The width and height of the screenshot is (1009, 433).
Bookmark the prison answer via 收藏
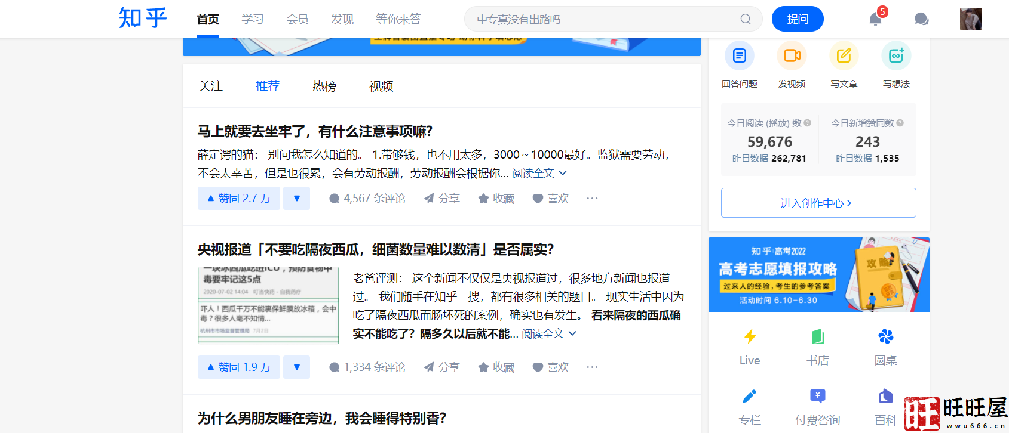[x=496, y=199]
